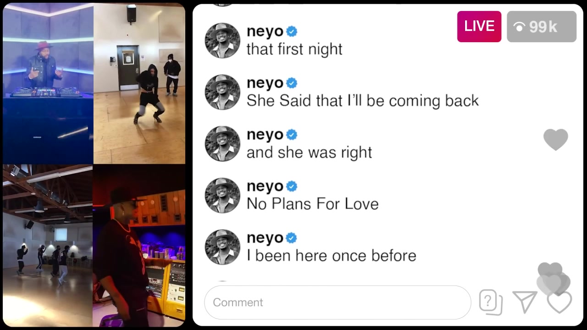The height and width of the screenshot is (330, 587).
Task: Click into the Comment input field
Action: click(338, 302)
